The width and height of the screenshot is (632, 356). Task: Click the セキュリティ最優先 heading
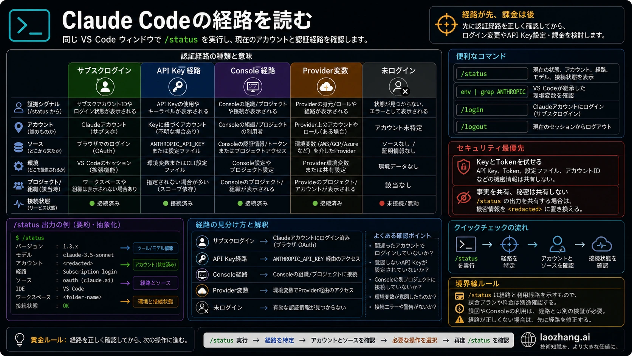coord(490,148)
